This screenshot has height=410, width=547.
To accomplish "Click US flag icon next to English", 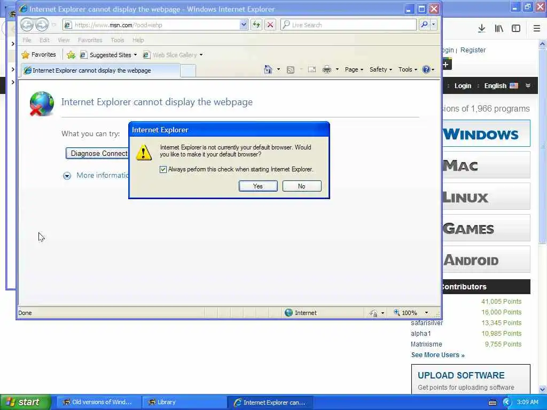I will (x=514, y=86).
